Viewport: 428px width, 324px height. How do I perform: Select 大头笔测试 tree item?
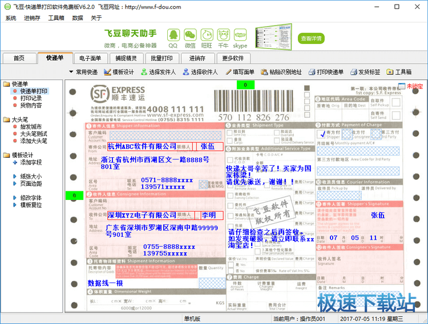coord(34,134)
